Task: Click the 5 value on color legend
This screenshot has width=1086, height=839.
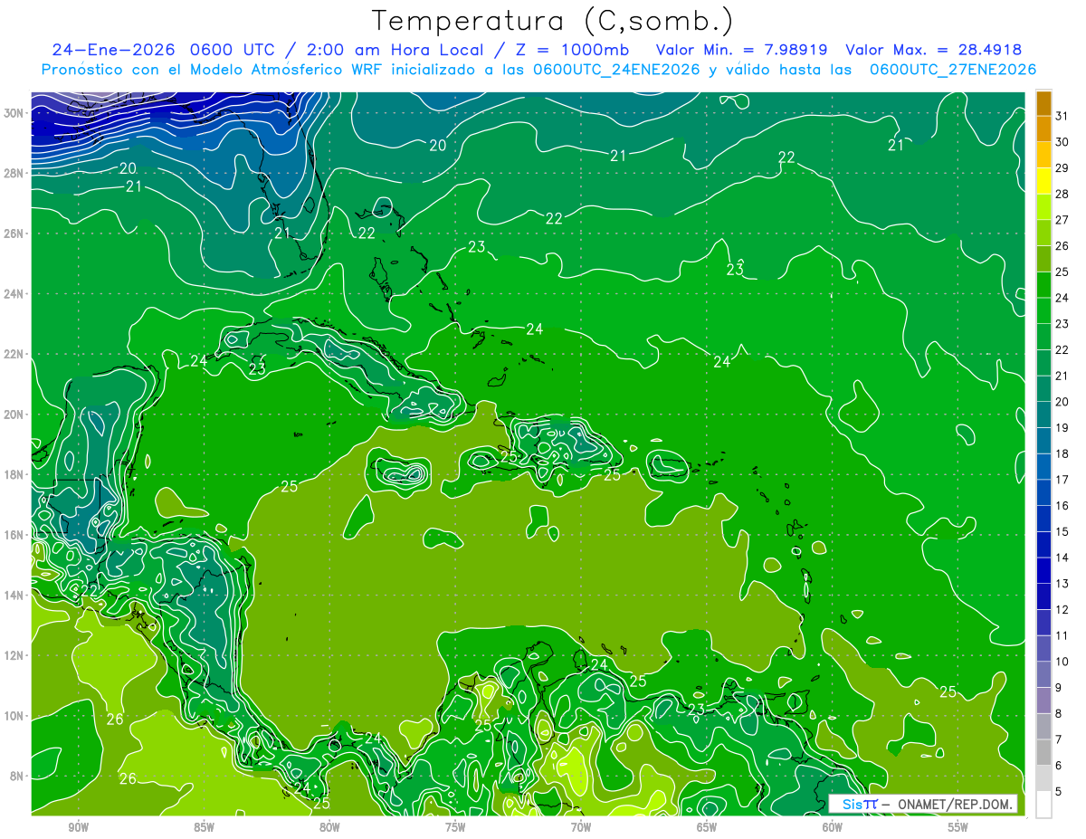Action: click(1062, 792)
